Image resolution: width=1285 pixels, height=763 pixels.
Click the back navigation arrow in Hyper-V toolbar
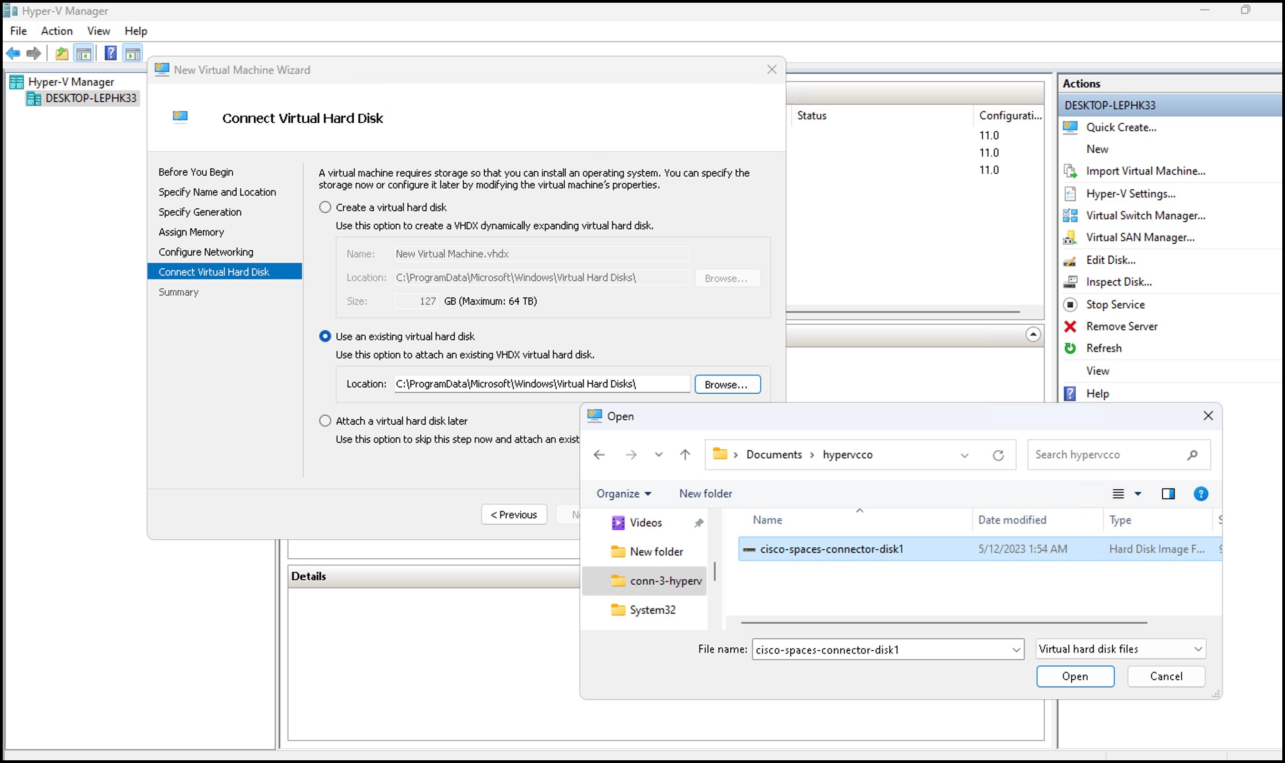[13, 53]
